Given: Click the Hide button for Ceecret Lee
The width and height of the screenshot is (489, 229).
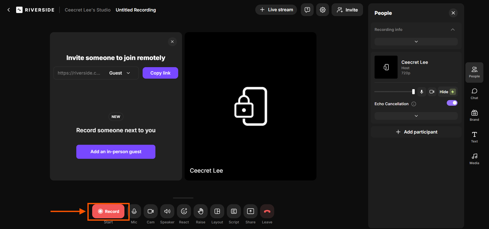Looking at the screenshot, I should pos(448,92).
